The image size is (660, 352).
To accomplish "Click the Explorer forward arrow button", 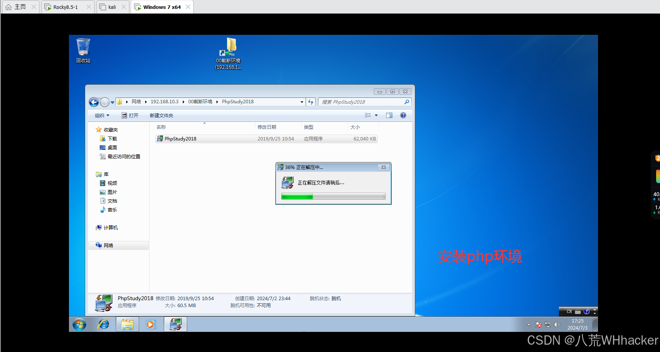I will coord(105,102).
